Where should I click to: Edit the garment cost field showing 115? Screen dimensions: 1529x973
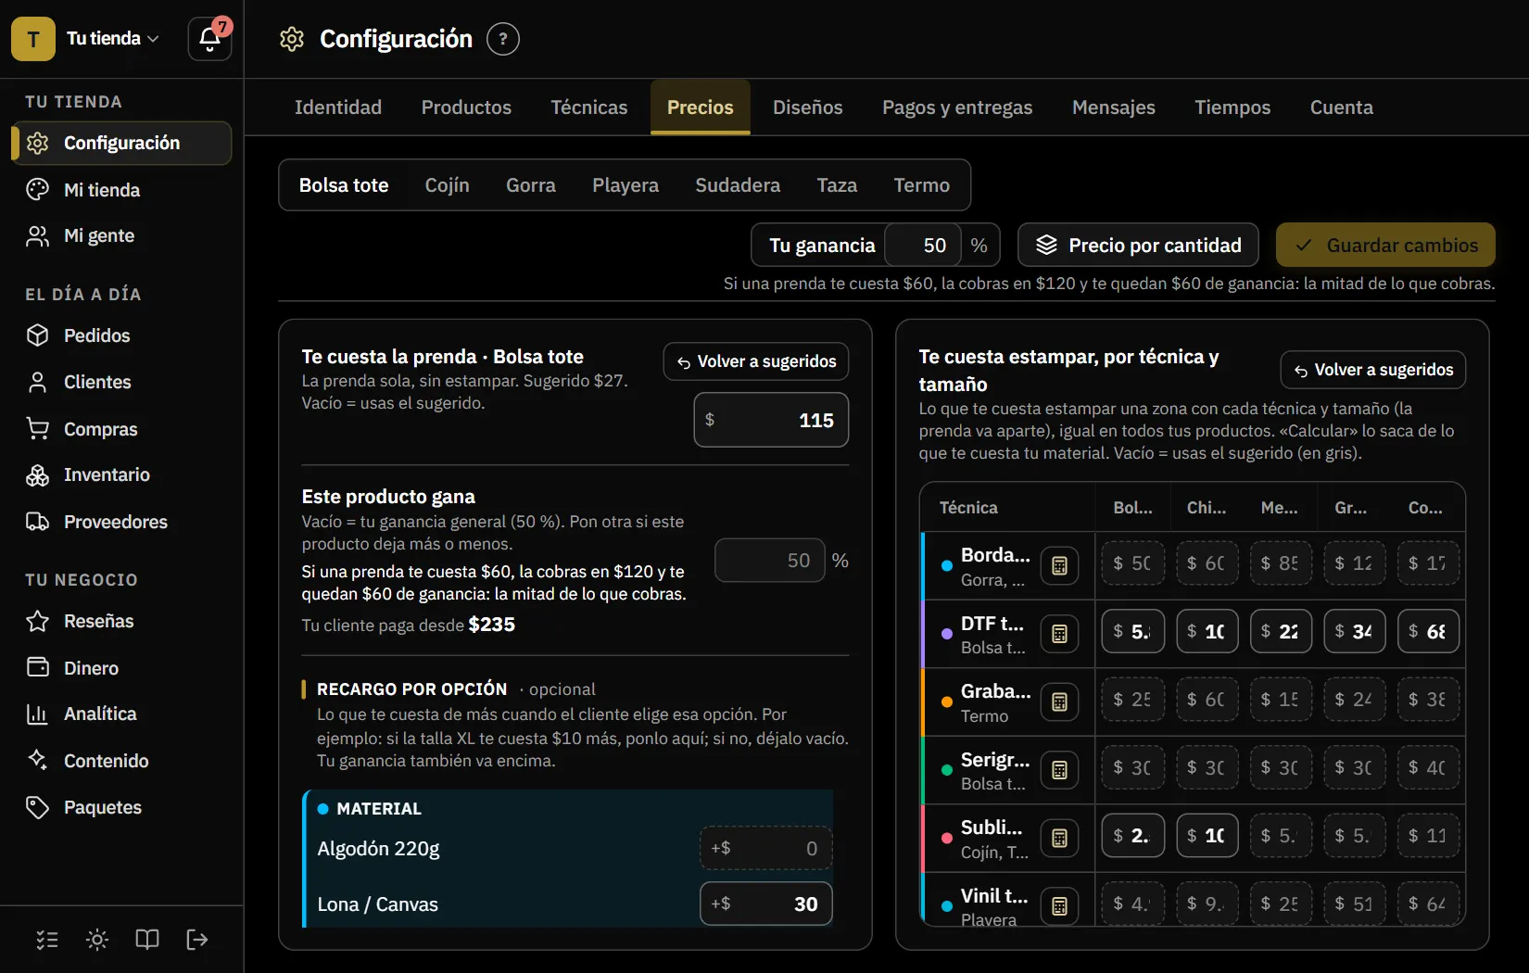771,420
